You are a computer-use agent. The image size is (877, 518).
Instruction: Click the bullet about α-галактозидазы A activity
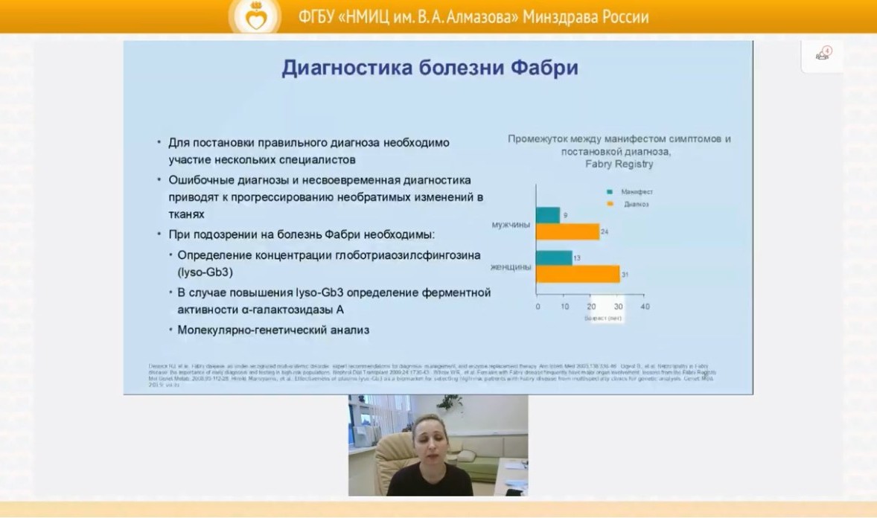coord(334,301)
